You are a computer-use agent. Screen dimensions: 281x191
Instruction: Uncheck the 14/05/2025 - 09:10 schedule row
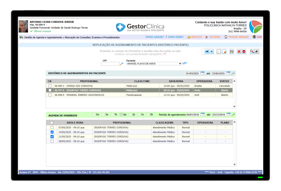tap(52, 132)
